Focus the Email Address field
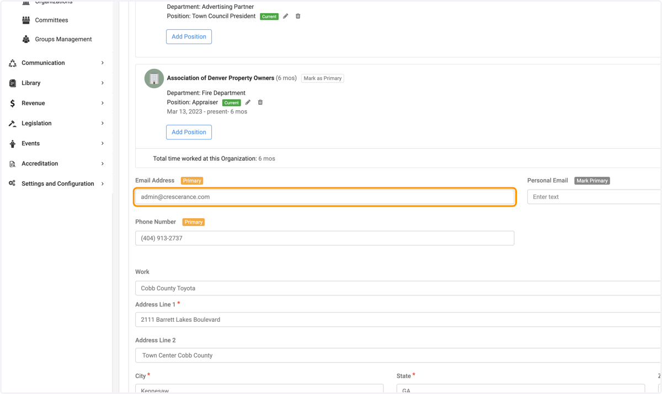The width and height of the screenshot is (662, 394). 325,197
